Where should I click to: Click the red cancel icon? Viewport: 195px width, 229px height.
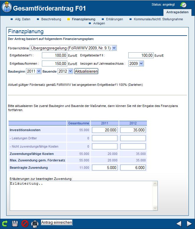tap(25, 224)
